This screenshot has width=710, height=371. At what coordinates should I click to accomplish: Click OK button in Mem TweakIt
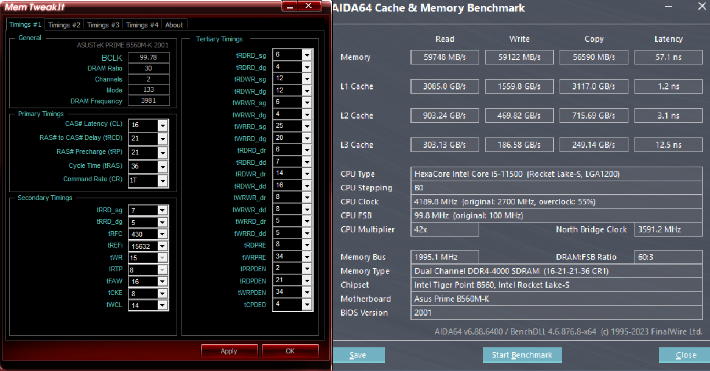290,351
